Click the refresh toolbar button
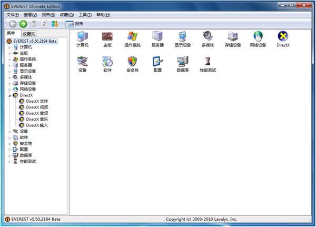316x227 pixels. (44, 24)
